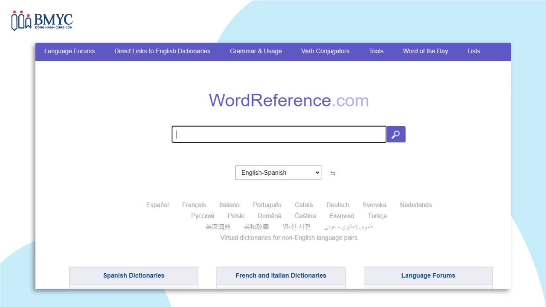Click Tools in the top navigation

(376, 51)
